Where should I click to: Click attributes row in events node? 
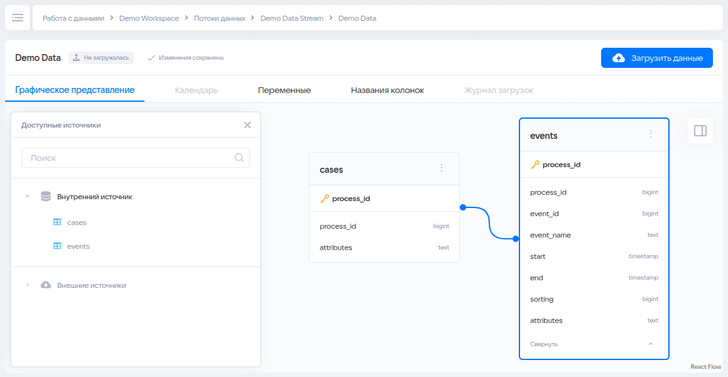point(594,320)
